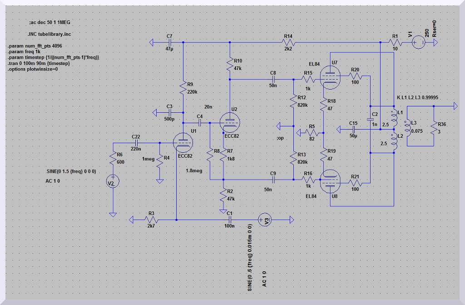The width and height of the screenshot is (465, 305).
Task: Click resistor R5 82 symbol
Action: tap(311, 133)
